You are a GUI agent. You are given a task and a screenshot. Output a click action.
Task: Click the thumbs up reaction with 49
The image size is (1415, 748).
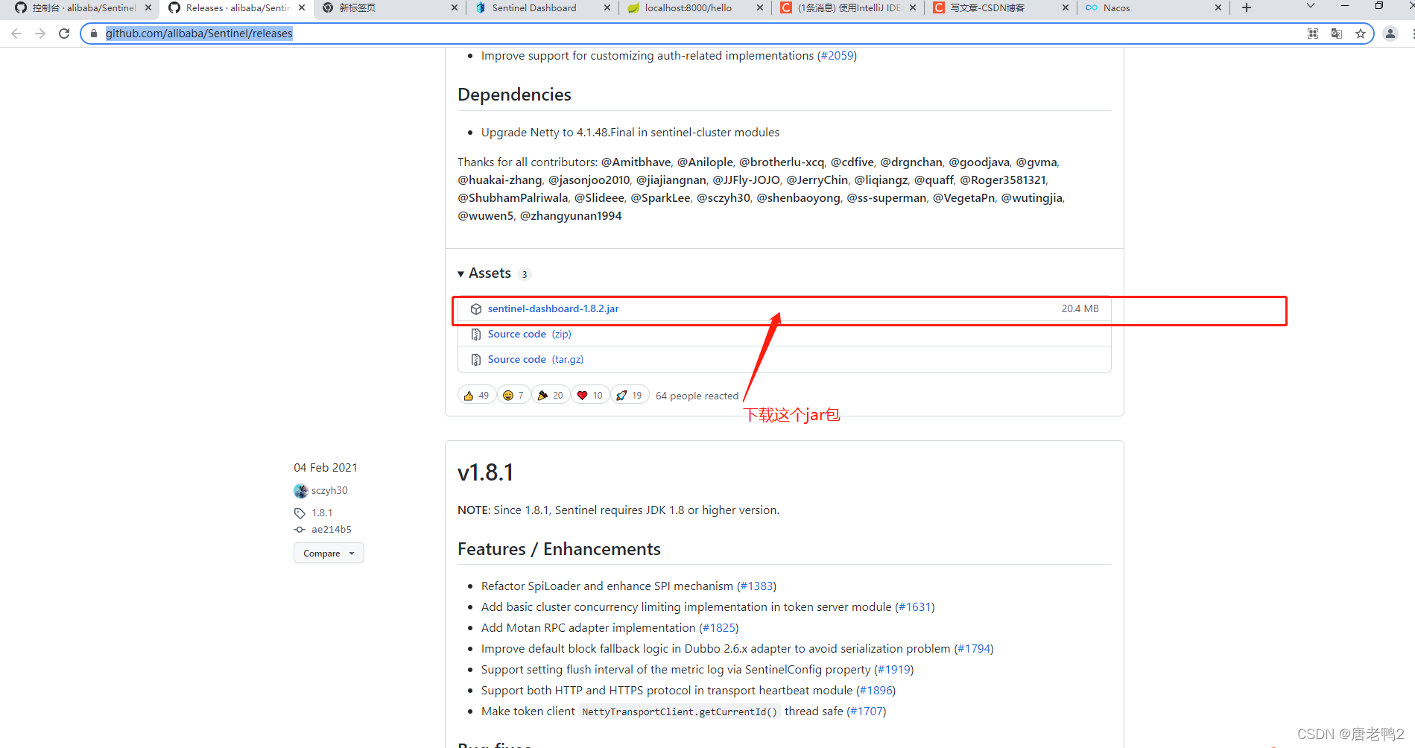point(476,395)
